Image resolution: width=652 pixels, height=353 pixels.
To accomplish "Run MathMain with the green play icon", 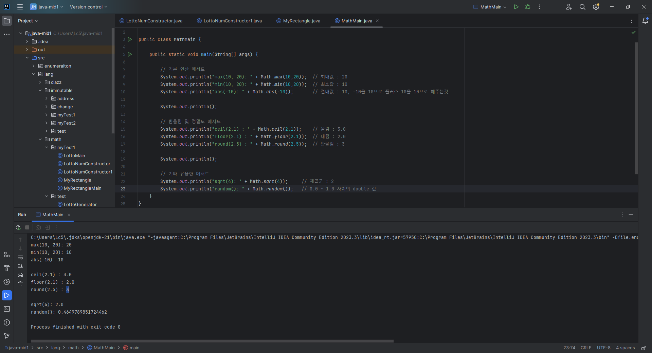I will pyautogui.click(x=516, y=7).
